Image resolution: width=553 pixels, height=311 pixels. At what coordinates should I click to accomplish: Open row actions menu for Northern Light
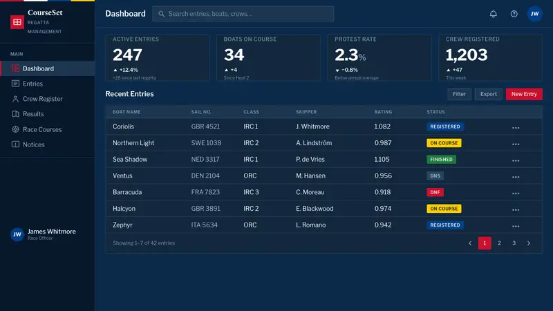pyautogui.click(x=516, y=144)
